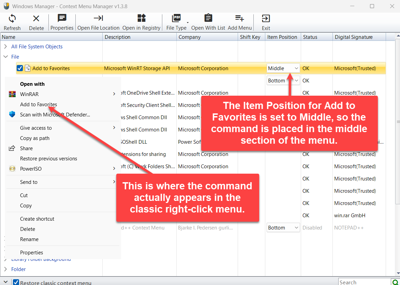
Task: Select Add to Favorites menu entry
Action: 39,105
